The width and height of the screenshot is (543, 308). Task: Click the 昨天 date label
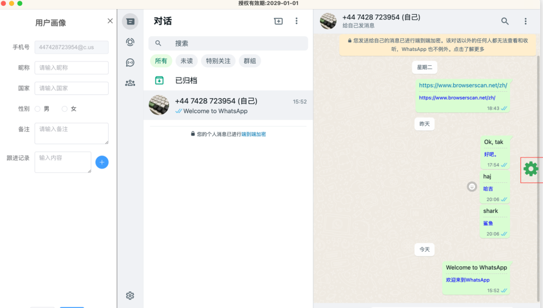tap(425, 124)
